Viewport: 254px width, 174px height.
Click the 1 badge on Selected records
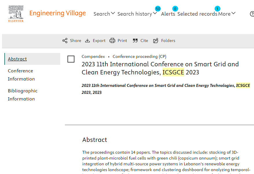point(218,9)
